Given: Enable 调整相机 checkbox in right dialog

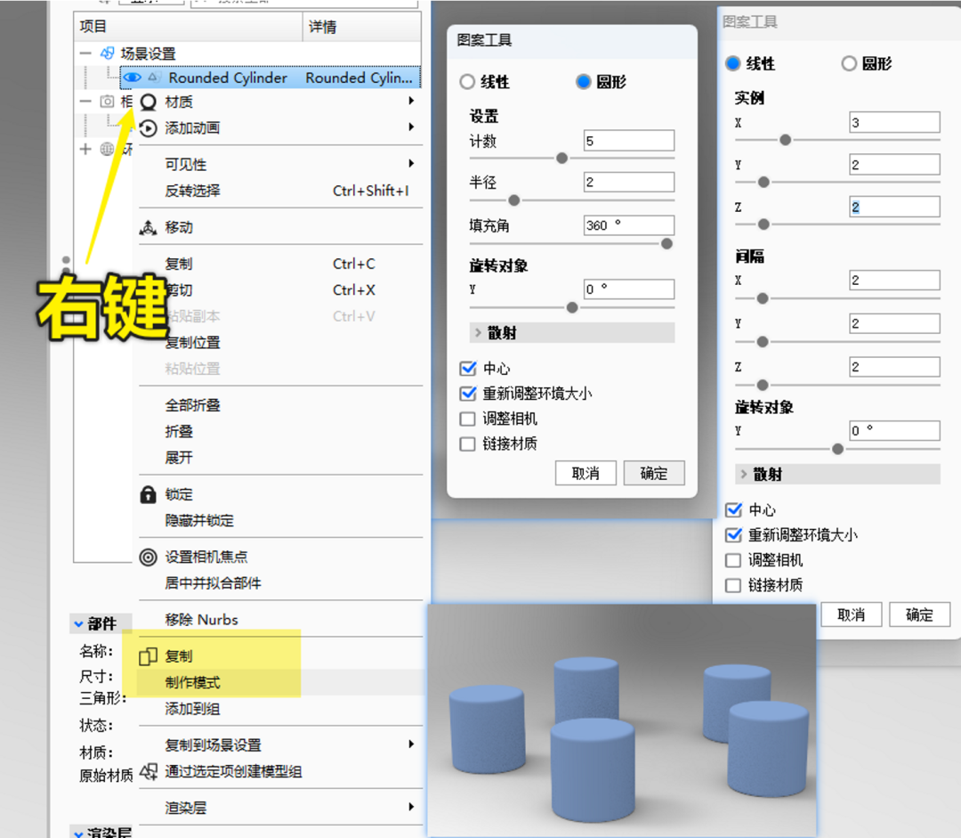Looking at the screenshot, I should (733, 560).
